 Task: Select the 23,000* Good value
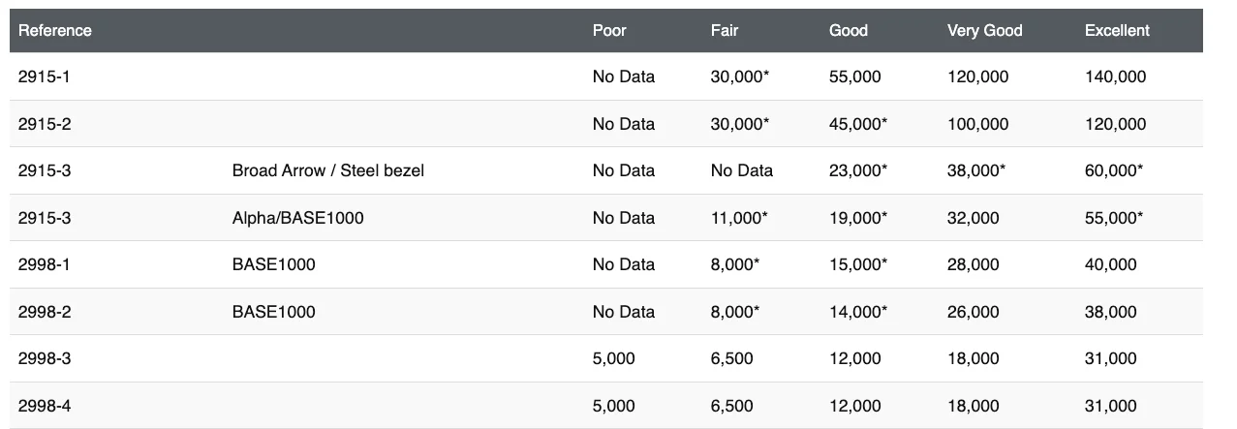[858, 170]
